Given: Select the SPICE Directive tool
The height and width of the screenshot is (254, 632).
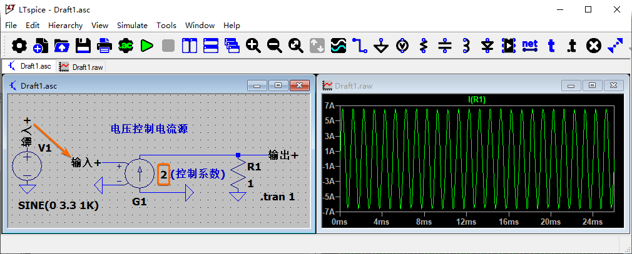Looking at the screenshot, I should (572, 46).
